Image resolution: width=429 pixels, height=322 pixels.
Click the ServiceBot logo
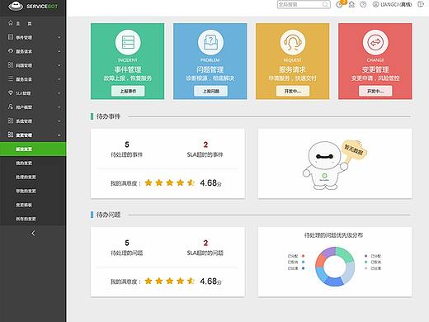[33, 6]
